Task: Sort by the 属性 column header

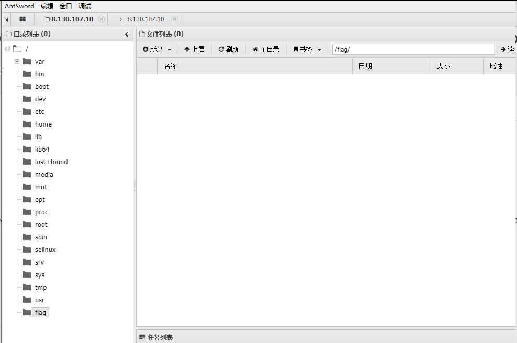Action: pyautogui.click(x=499, y=66)
